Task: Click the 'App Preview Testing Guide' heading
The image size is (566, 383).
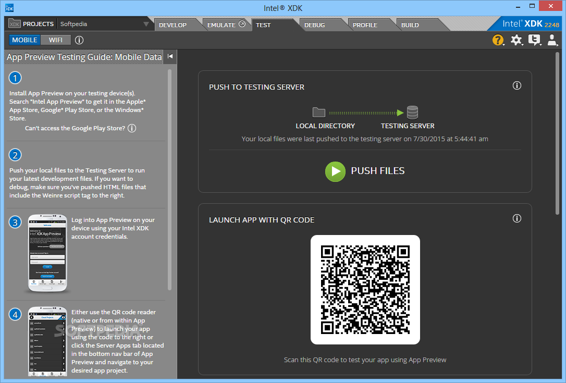Action: [x=84, y=57]
